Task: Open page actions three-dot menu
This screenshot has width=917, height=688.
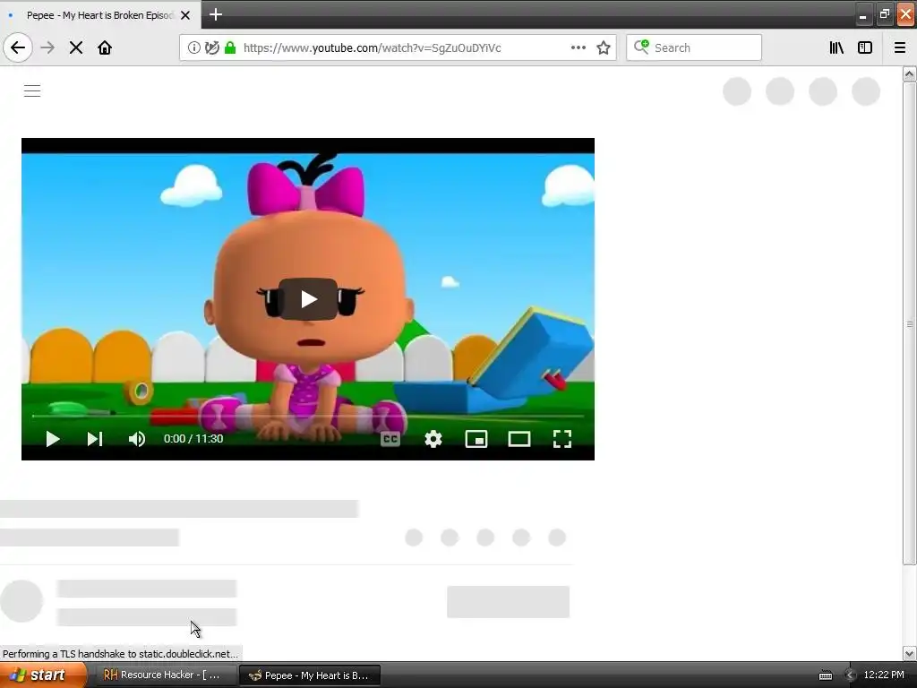Action: pyautogui.click(x=578, y=47)
